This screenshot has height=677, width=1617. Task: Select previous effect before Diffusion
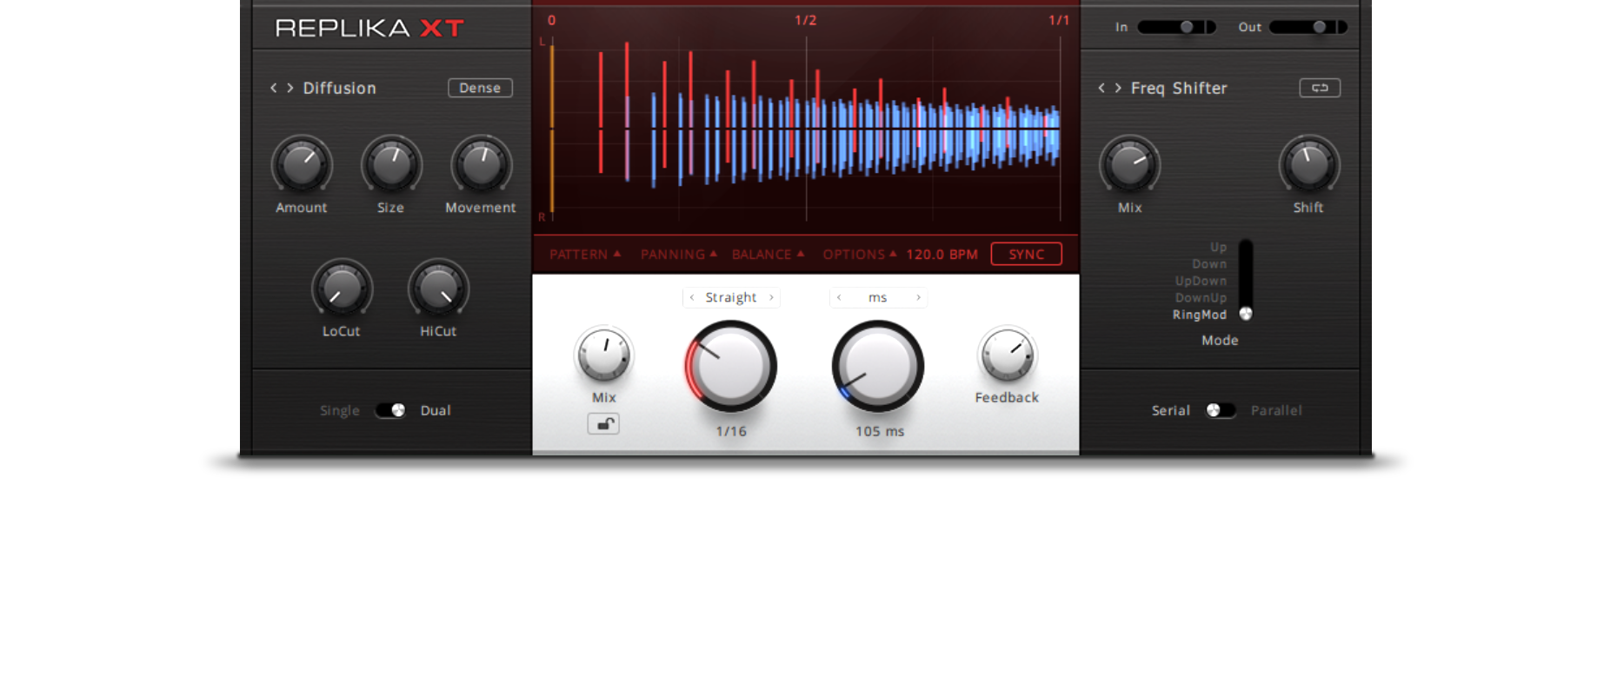click(x=274, y=88)
